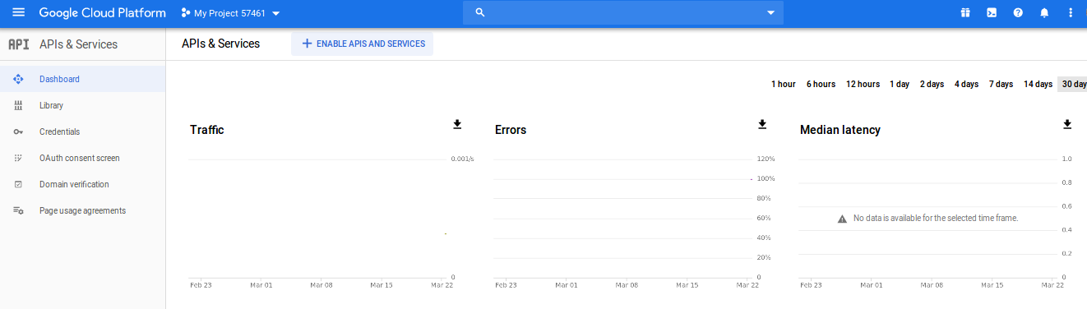Go to Dashboard in sidebar
Image resolution: width=1087 pixels, height=309 pixels.
[82, 79]
